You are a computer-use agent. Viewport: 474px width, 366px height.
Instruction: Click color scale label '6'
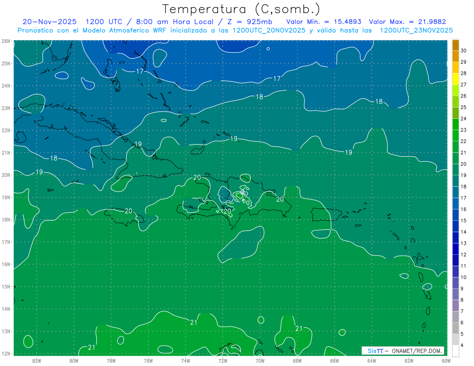pyautogui.click(x=462, y=323)
